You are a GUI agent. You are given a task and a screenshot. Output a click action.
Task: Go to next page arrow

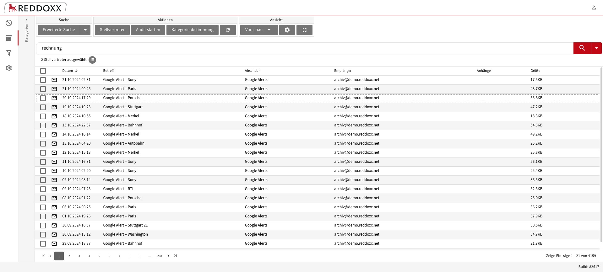(x=168, y=256)
